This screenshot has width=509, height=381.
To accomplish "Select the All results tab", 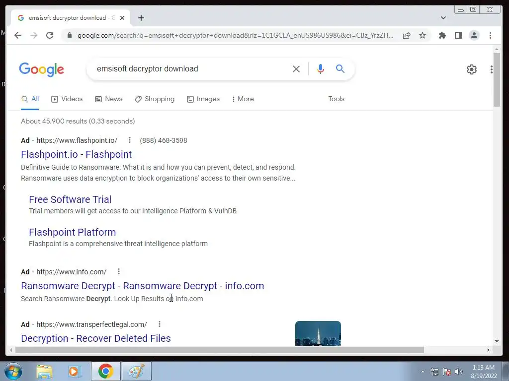I will click(30, 99).
